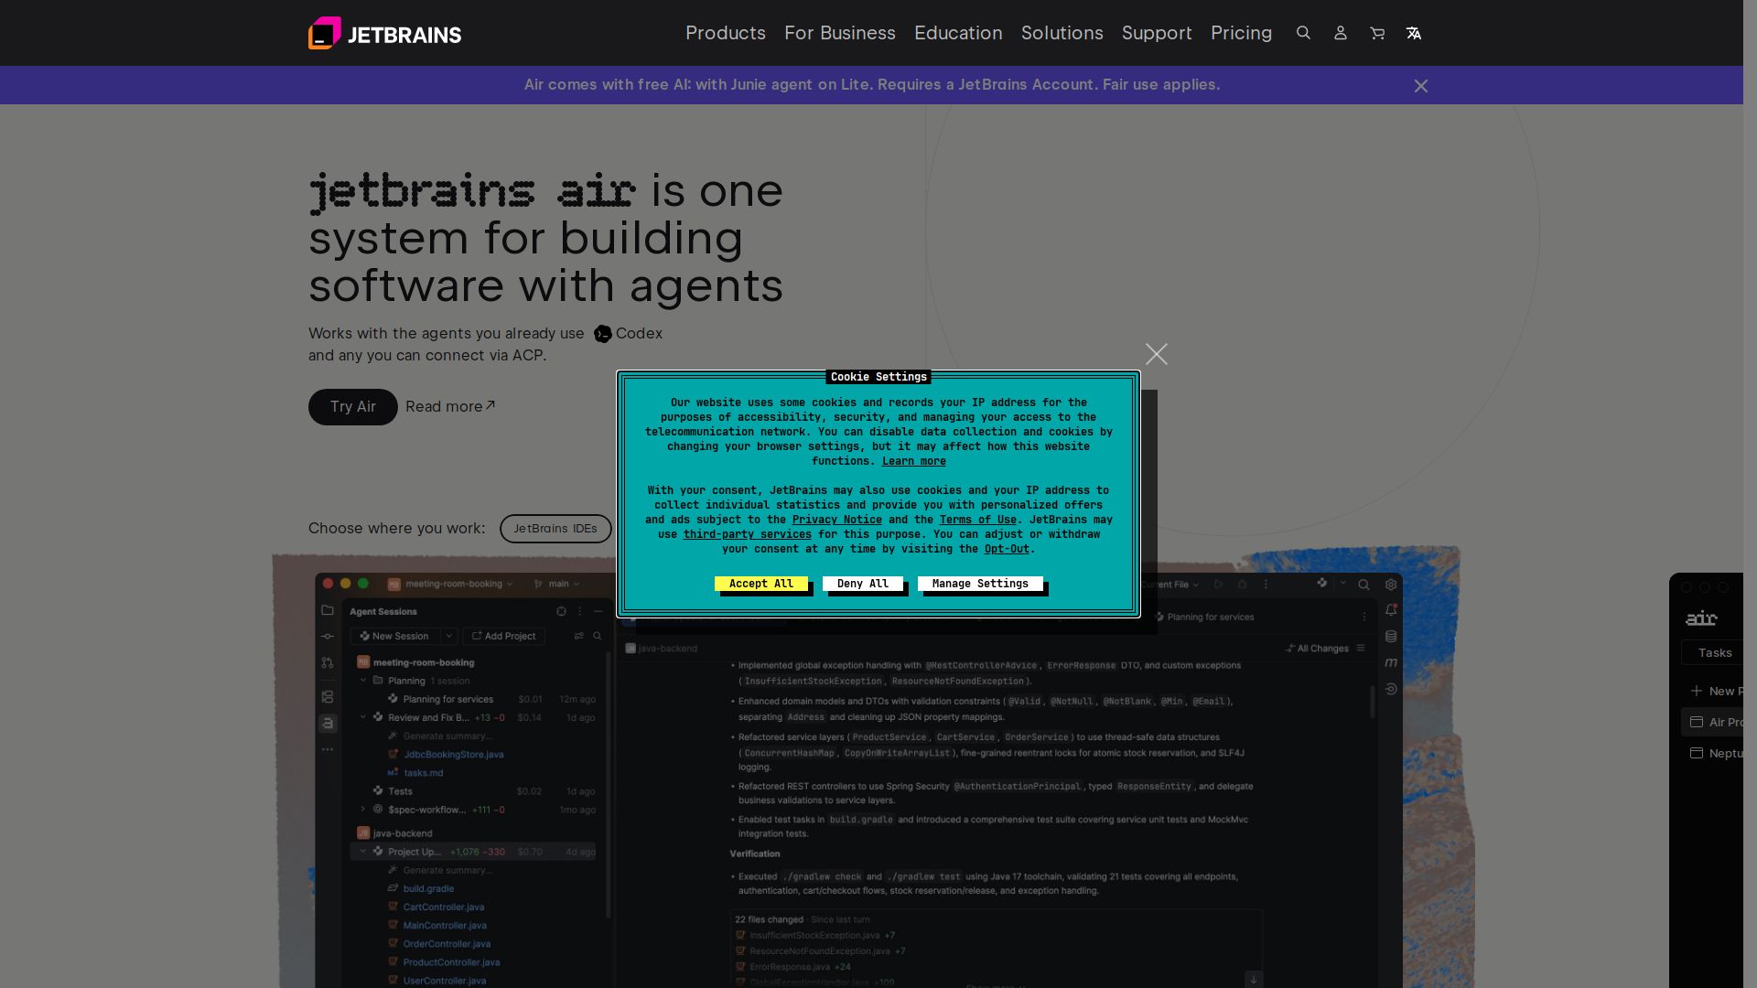Screen dimensions: 1757x988
Task: Select the CartController.java file
Action: point(443,907)
